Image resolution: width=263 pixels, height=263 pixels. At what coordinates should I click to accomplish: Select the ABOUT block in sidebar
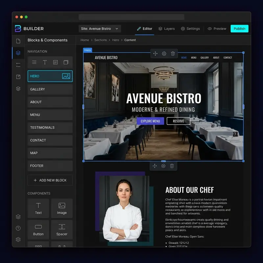[50, 102]
